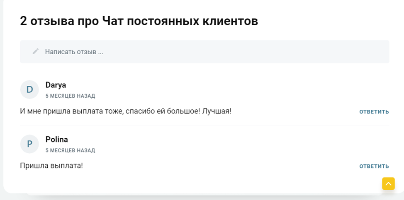
Task: Open the Polina username
Action: point(56,140)
